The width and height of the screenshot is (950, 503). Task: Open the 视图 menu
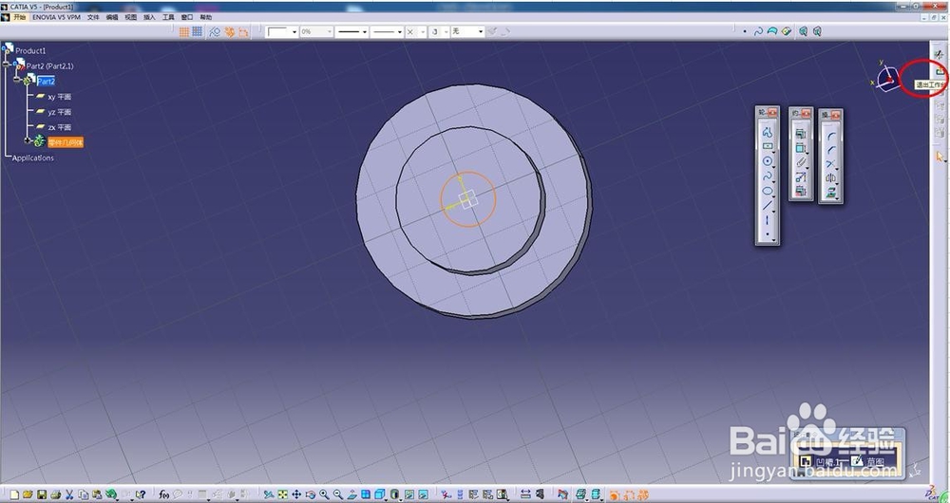point(131,17)
